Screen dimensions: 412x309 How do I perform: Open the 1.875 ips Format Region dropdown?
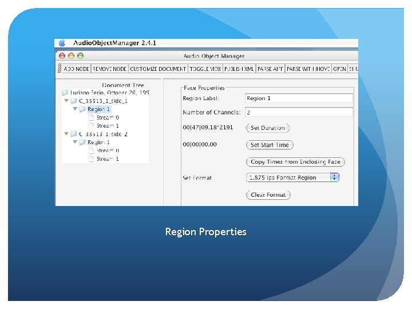pyautogui.click(x=293, y=177)
